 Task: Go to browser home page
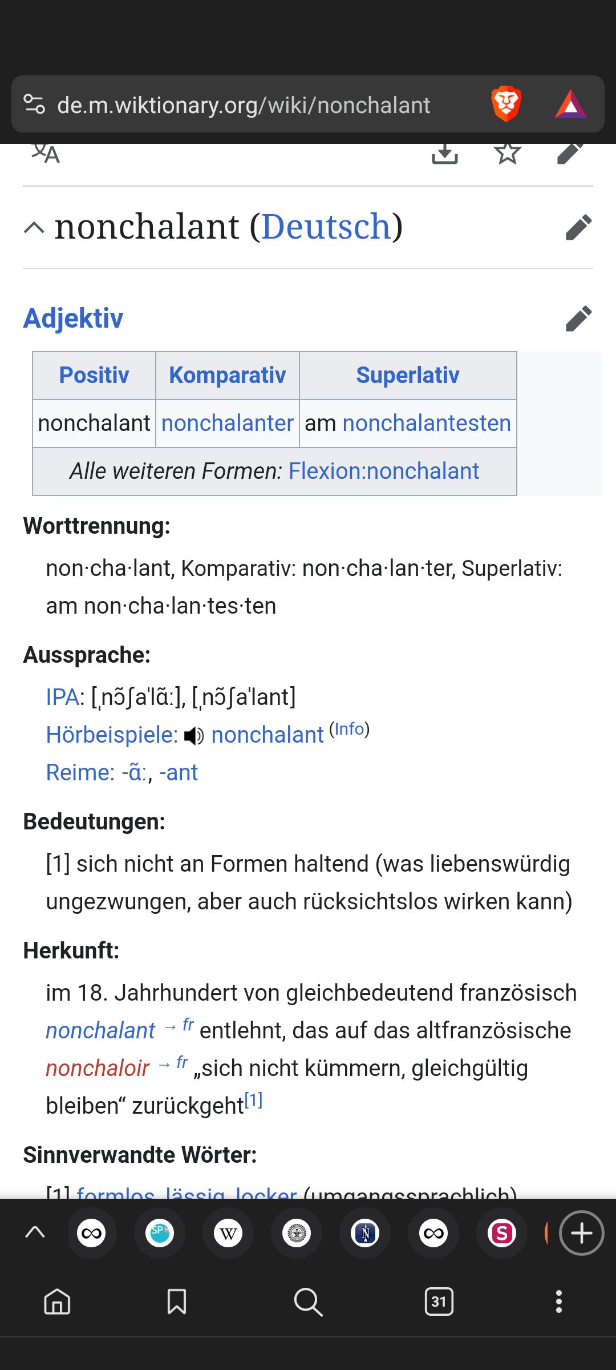[x=57, y=1301]
